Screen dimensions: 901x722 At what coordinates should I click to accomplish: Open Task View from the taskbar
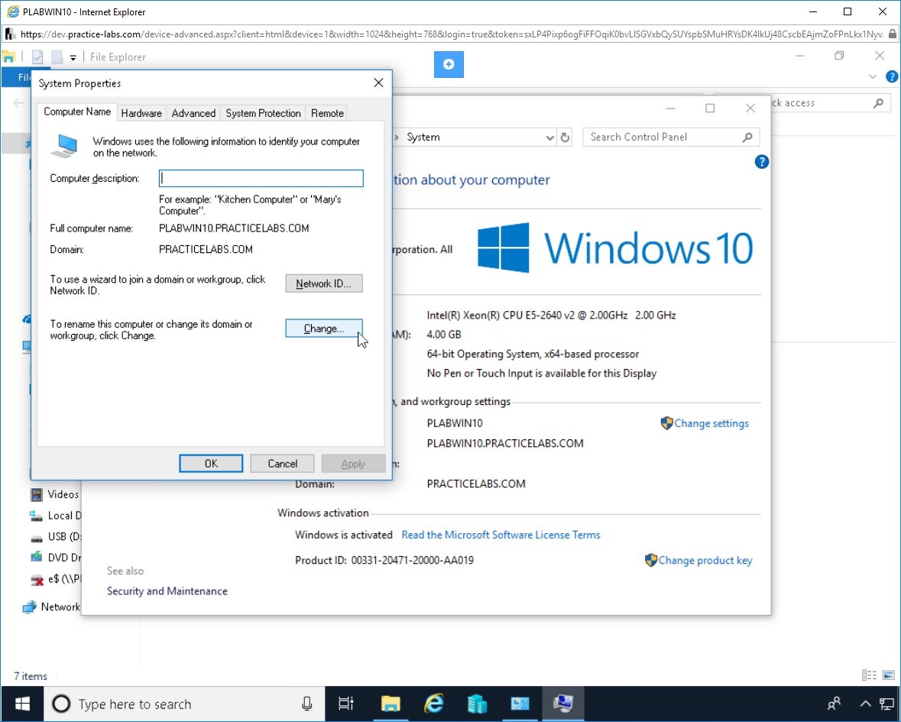pyautogui.click(x=346, y=704)
